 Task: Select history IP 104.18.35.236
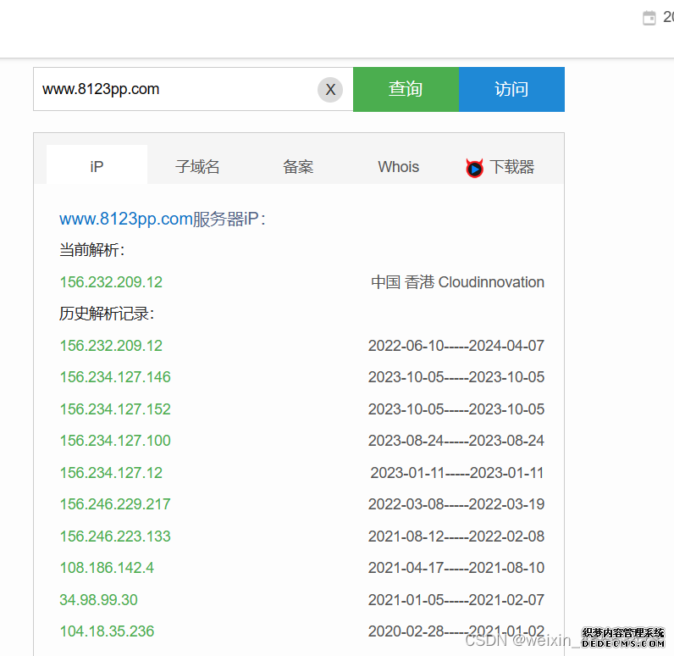[107, 631]
